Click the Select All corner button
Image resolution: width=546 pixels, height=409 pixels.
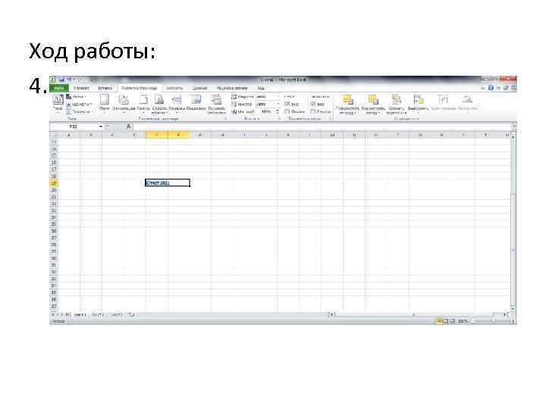[x=54, y=135]
